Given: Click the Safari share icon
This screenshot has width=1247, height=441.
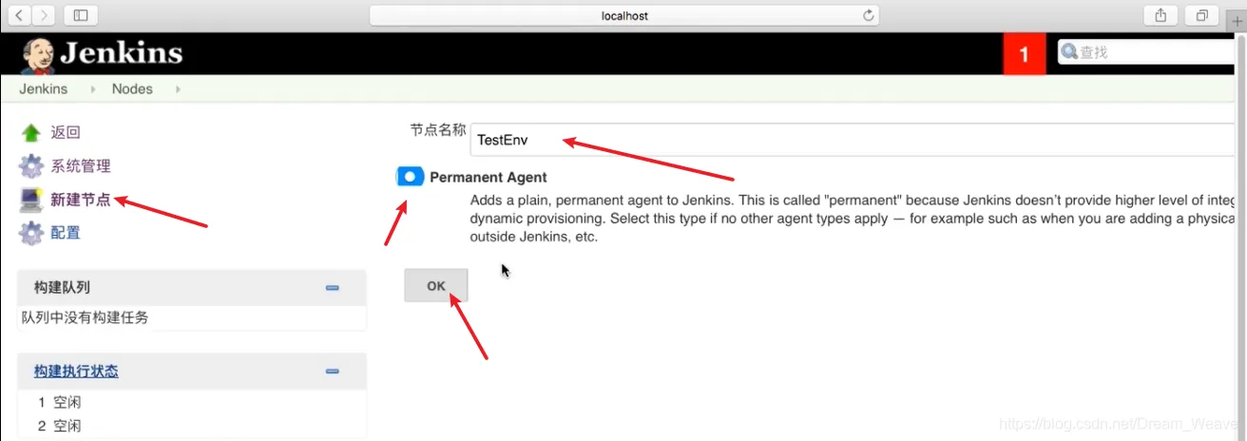Looking at the screenshot, I should point(1161,15).
